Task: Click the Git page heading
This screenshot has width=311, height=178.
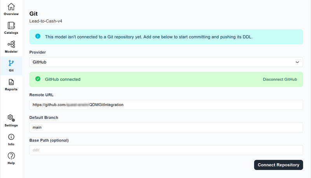Action: coord(33,14)
